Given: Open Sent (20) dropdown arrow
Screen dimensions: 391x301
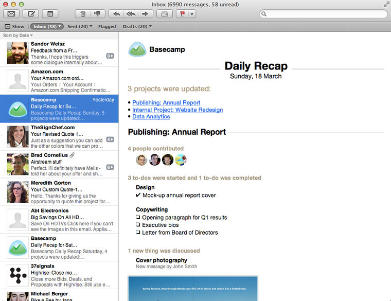Looking at the screenshot, I should [91, 26].
